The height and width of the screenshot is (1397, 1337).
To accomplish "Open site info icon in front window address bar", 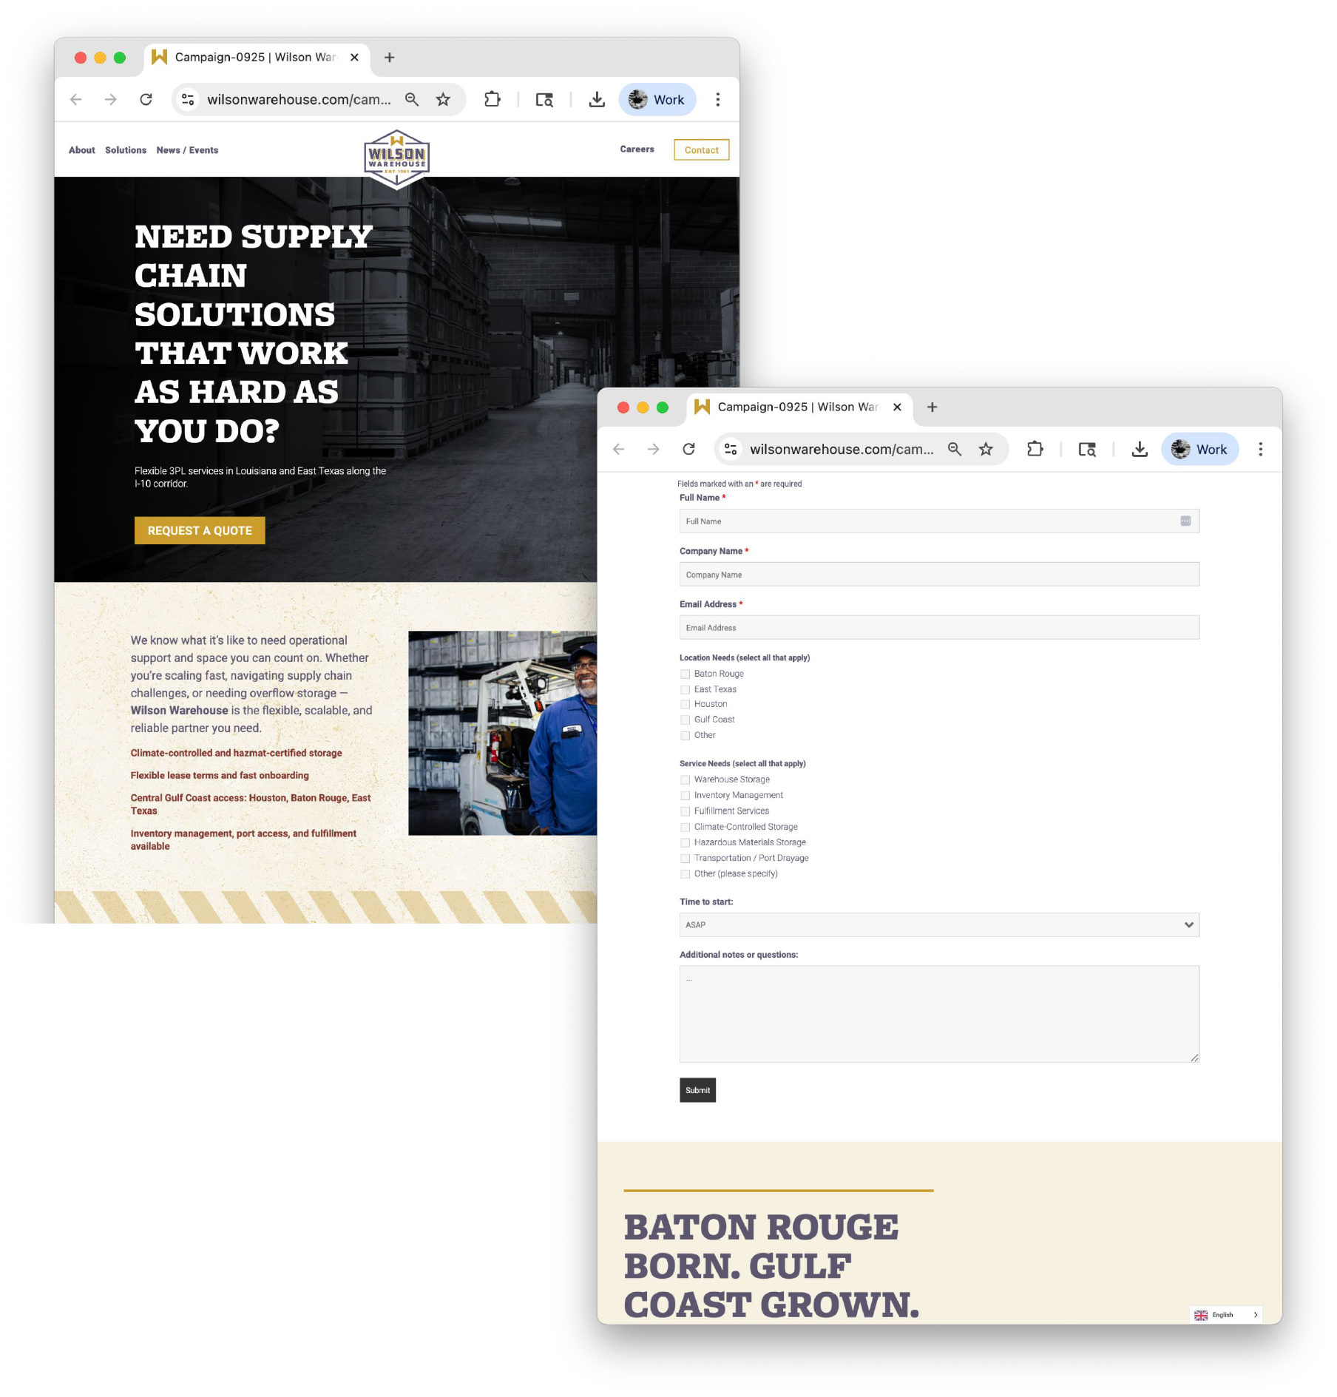I will (x=731, y=450).
